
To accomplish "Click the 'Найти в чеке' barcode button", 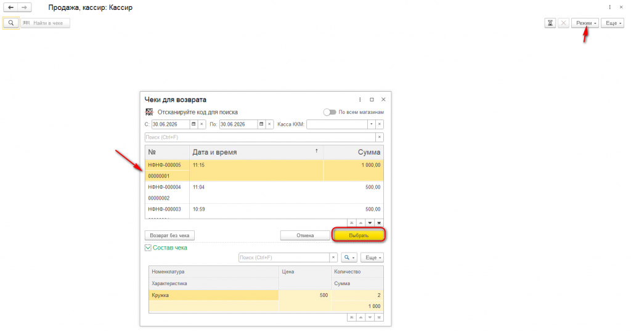I will coord(45,23).
